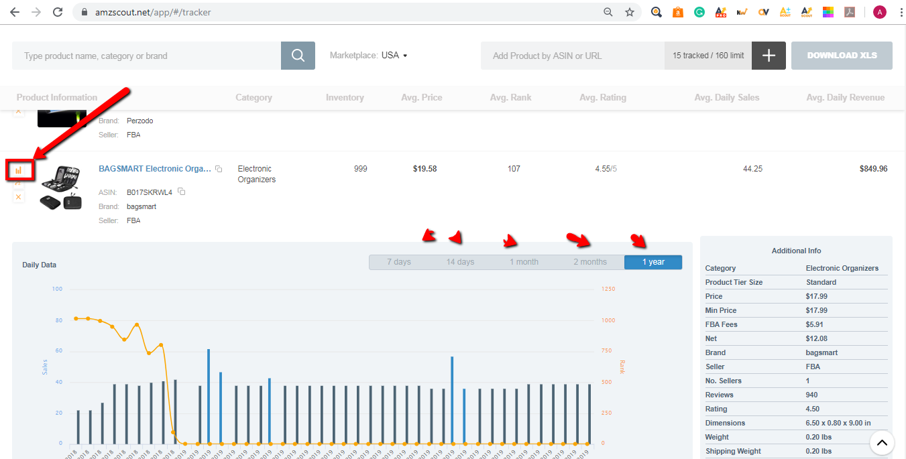
Task: Open the yellow A± Scout calculator extension
Action: coord(785,12)
